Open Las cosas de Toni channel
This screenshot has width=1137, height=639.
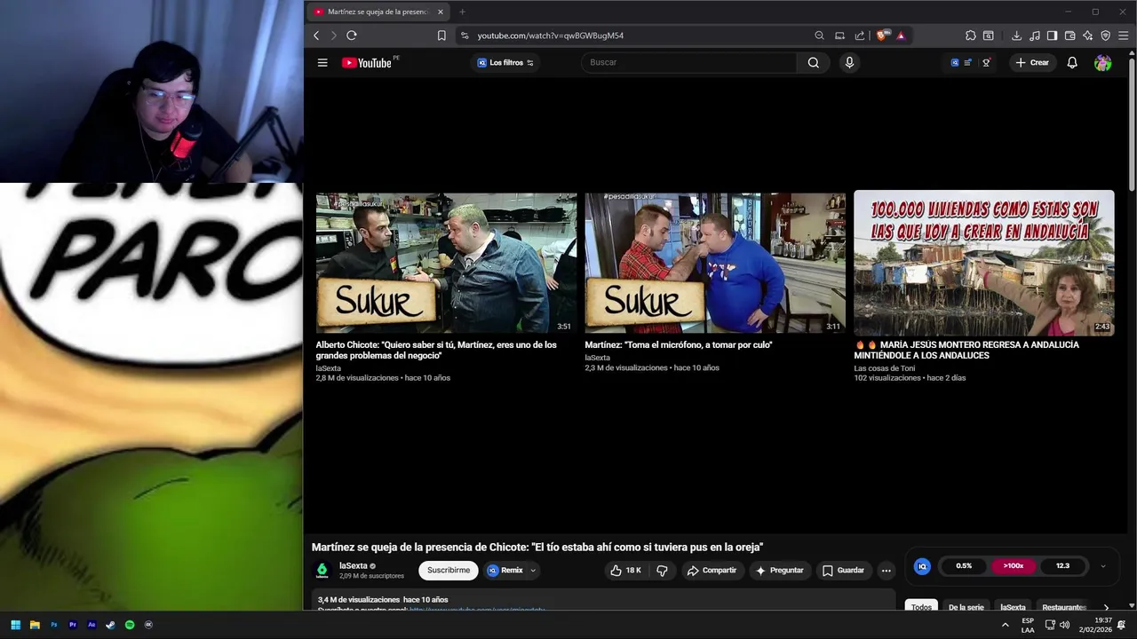[885, 368]
